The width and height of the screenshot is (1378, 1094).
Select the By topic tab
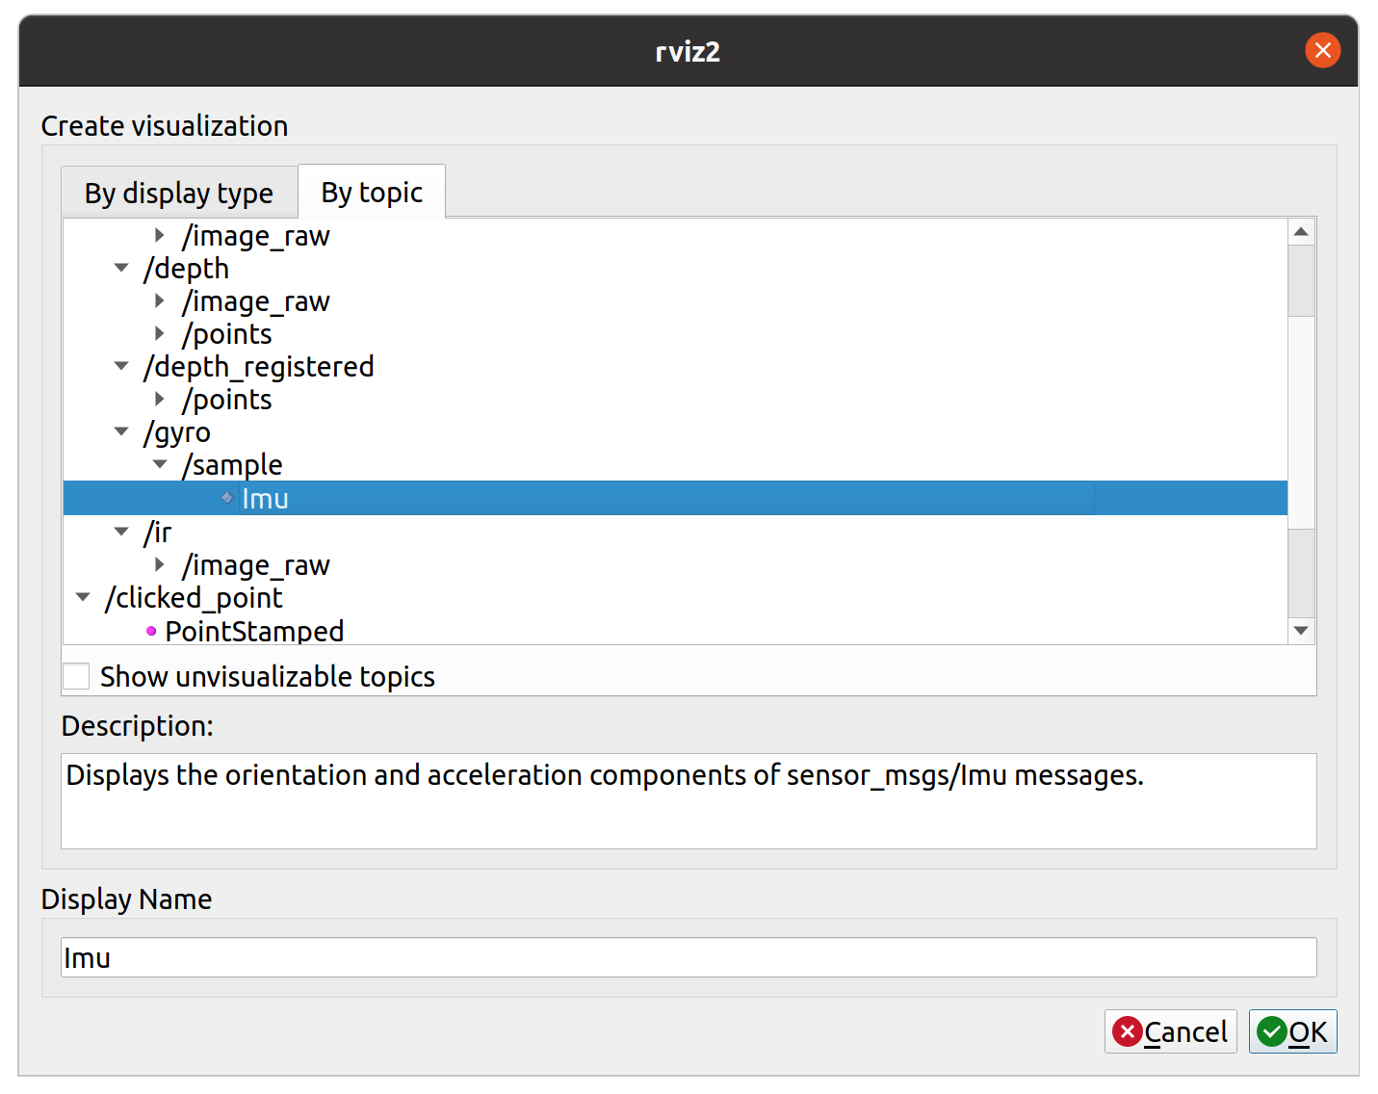pyautogui.click(x=372, y=192)
